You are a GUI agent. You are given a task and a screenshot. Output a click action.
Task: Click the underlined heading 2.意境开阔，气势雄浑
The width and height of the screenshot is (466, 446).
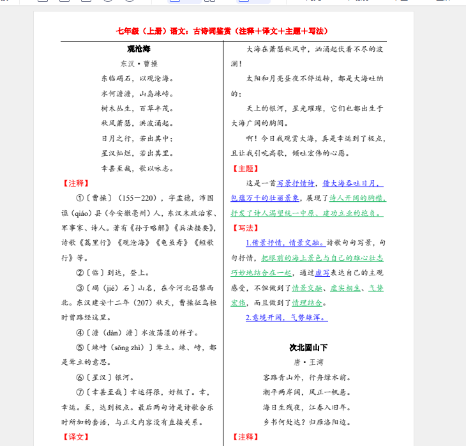(287, 317)
